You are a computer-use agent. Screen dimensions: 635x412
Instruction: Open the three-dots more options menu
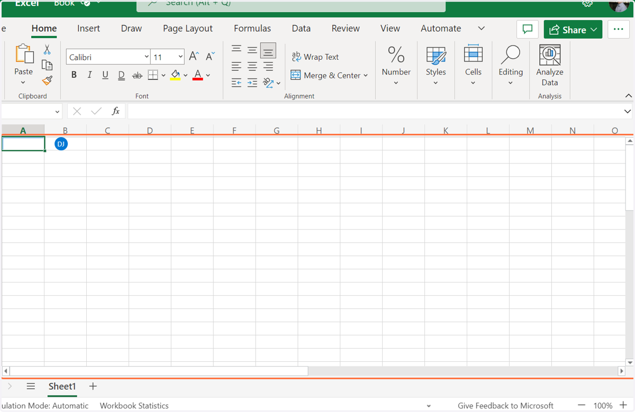618,30
